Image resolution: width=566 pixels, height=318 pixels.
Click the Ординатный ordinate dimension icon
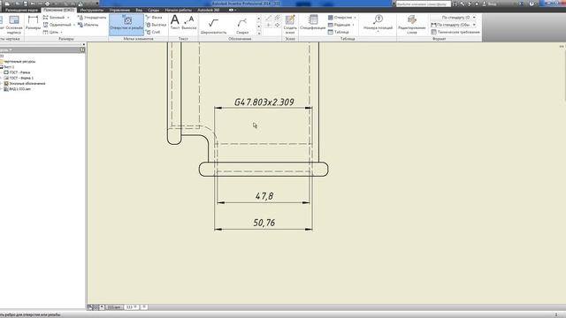[45, 25]
